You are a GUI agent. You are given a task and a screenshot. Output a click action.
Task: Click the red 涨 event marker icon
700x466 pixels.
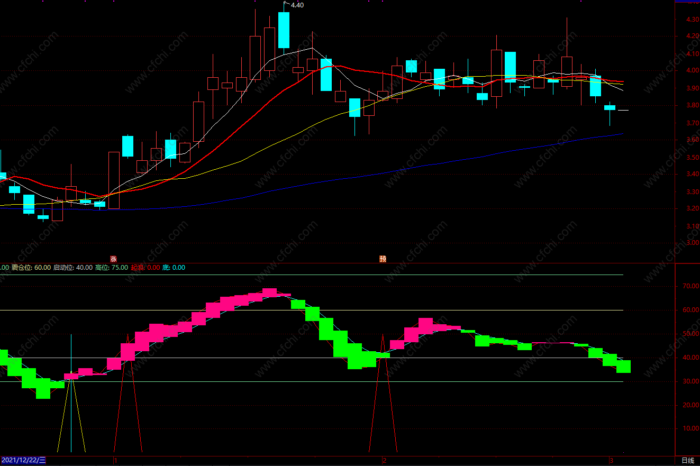point(113,259)
